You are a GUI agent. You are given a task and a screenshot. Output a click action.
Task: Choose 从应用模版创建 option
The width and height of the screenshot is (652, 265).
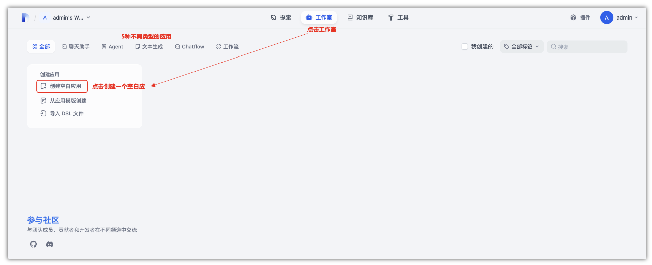(68, 101)
